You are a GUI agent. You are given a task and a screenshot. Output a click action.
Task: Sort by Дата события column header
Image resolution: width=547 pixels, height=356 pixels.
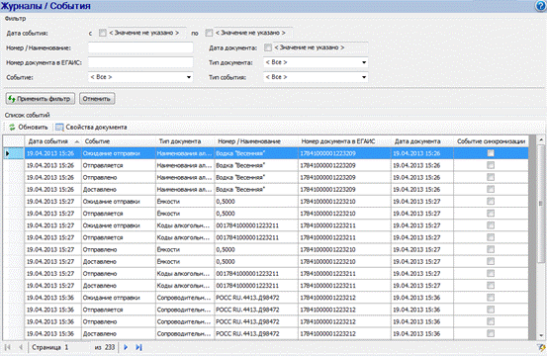pyautogui.click(x=53, y=141)
